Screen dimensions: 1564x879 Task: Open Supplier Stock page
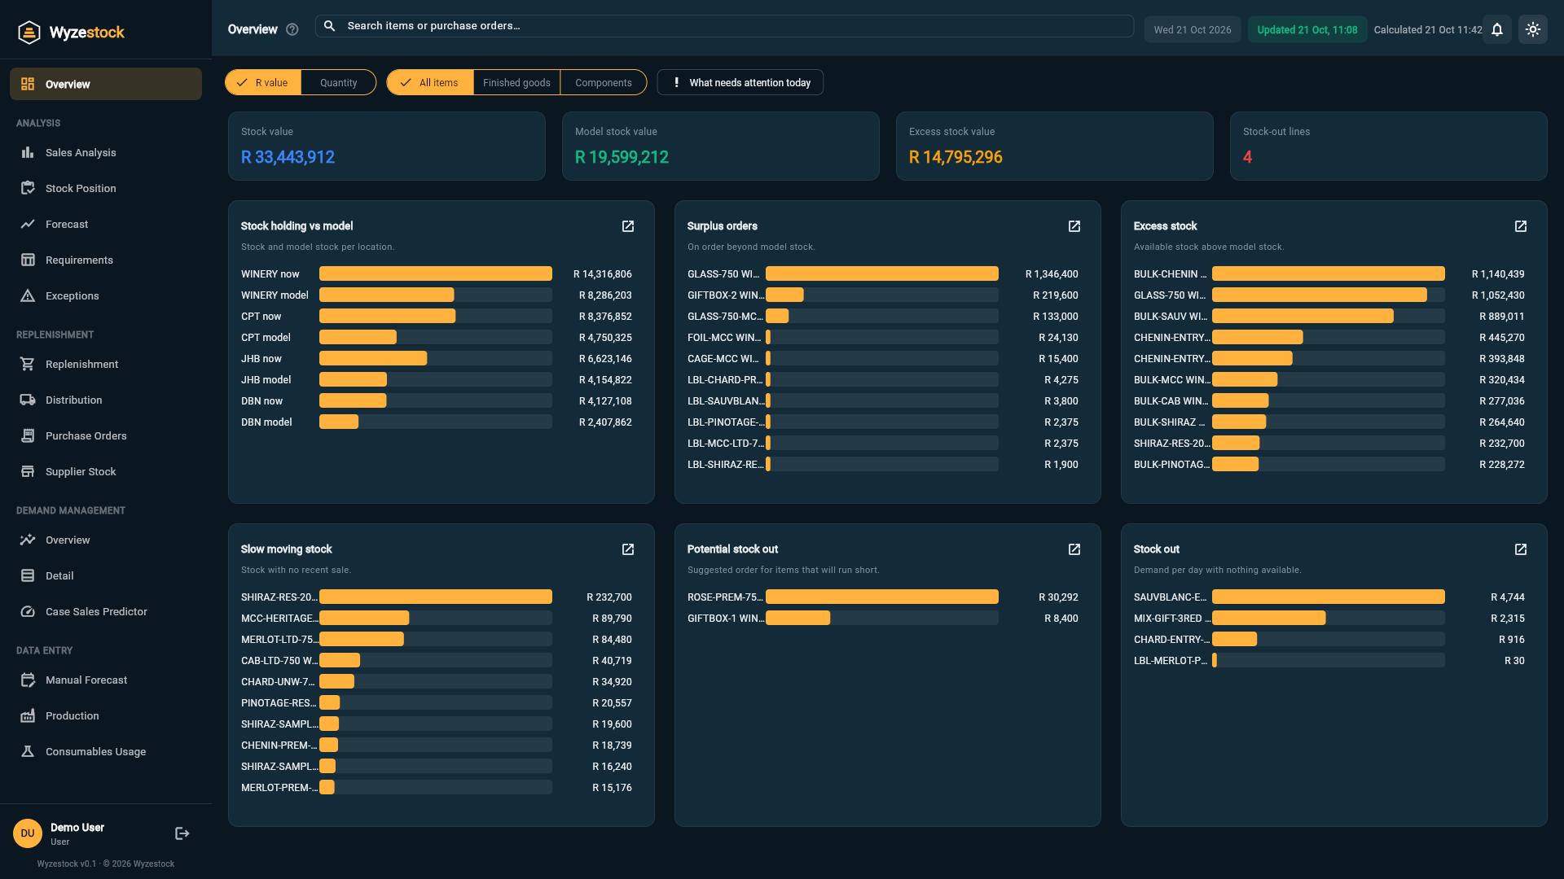(106, 471)
